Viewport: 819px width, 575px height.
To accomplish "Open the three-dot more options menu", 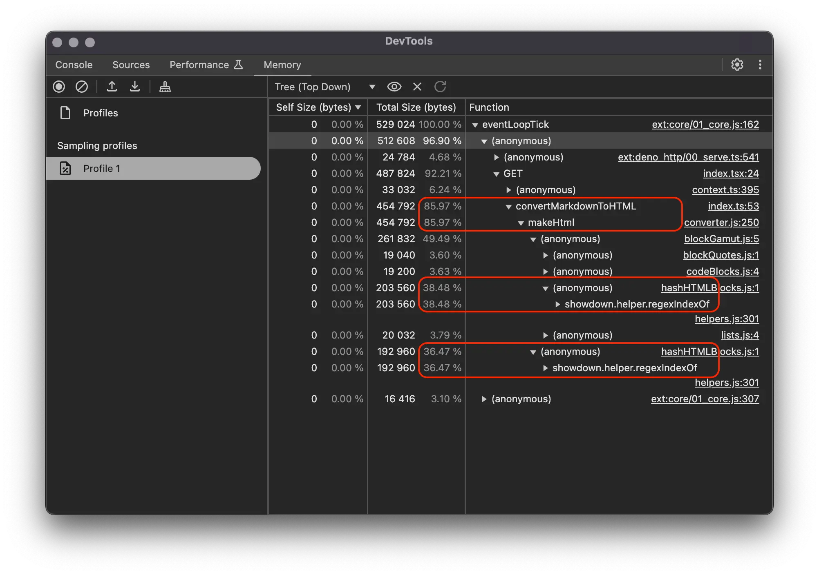I will tap(760, 65).
